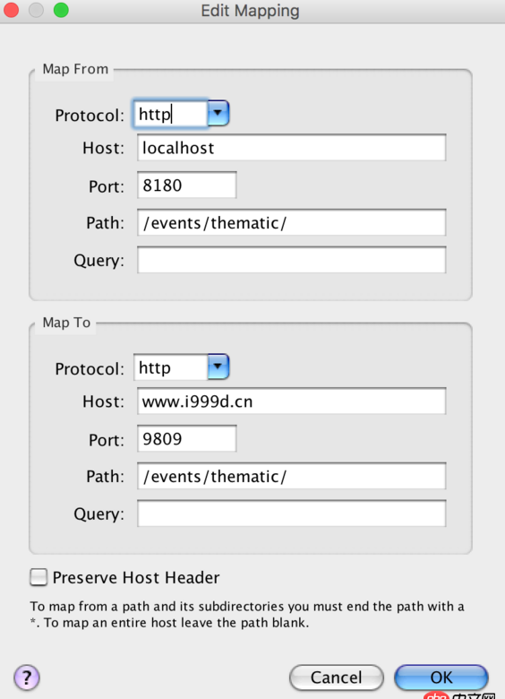Open the help question mark icon
505x699 pixels.
click(x=27, y=677)
